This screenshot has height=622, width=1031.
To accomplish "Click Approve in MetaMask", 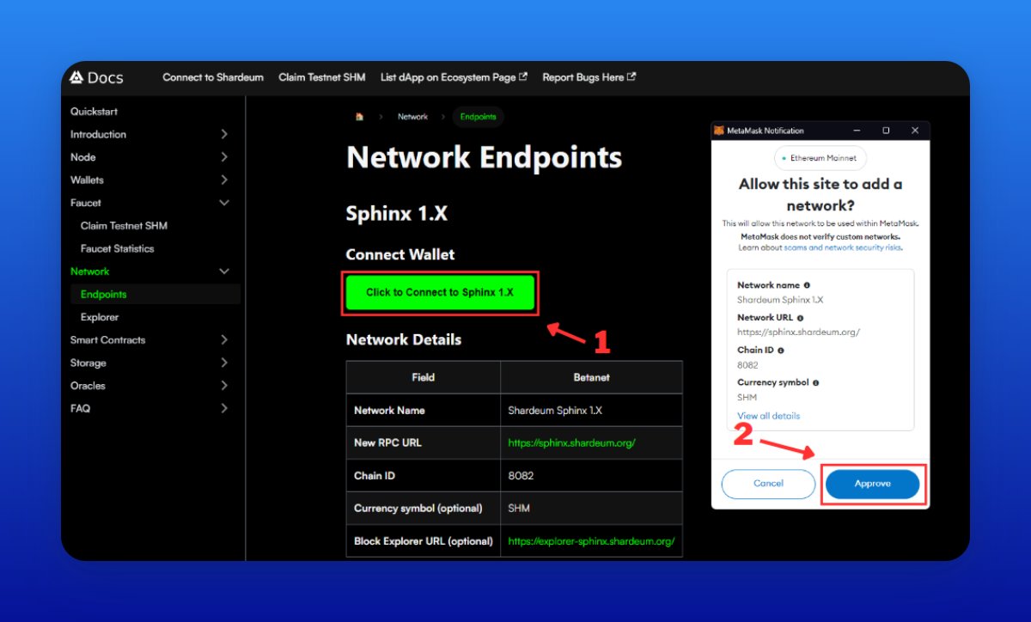I will point(873,485).
